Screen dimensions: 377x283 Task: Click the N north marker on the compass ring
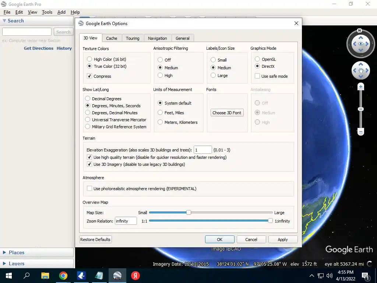click(359, 31)
